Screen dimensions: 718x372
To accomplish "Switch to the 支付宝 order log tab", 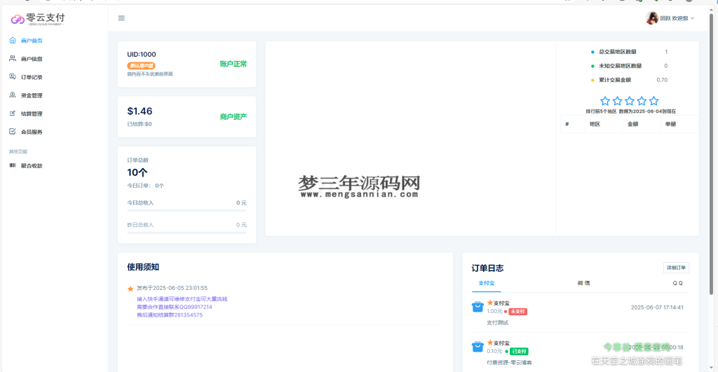I will [487, 283].
